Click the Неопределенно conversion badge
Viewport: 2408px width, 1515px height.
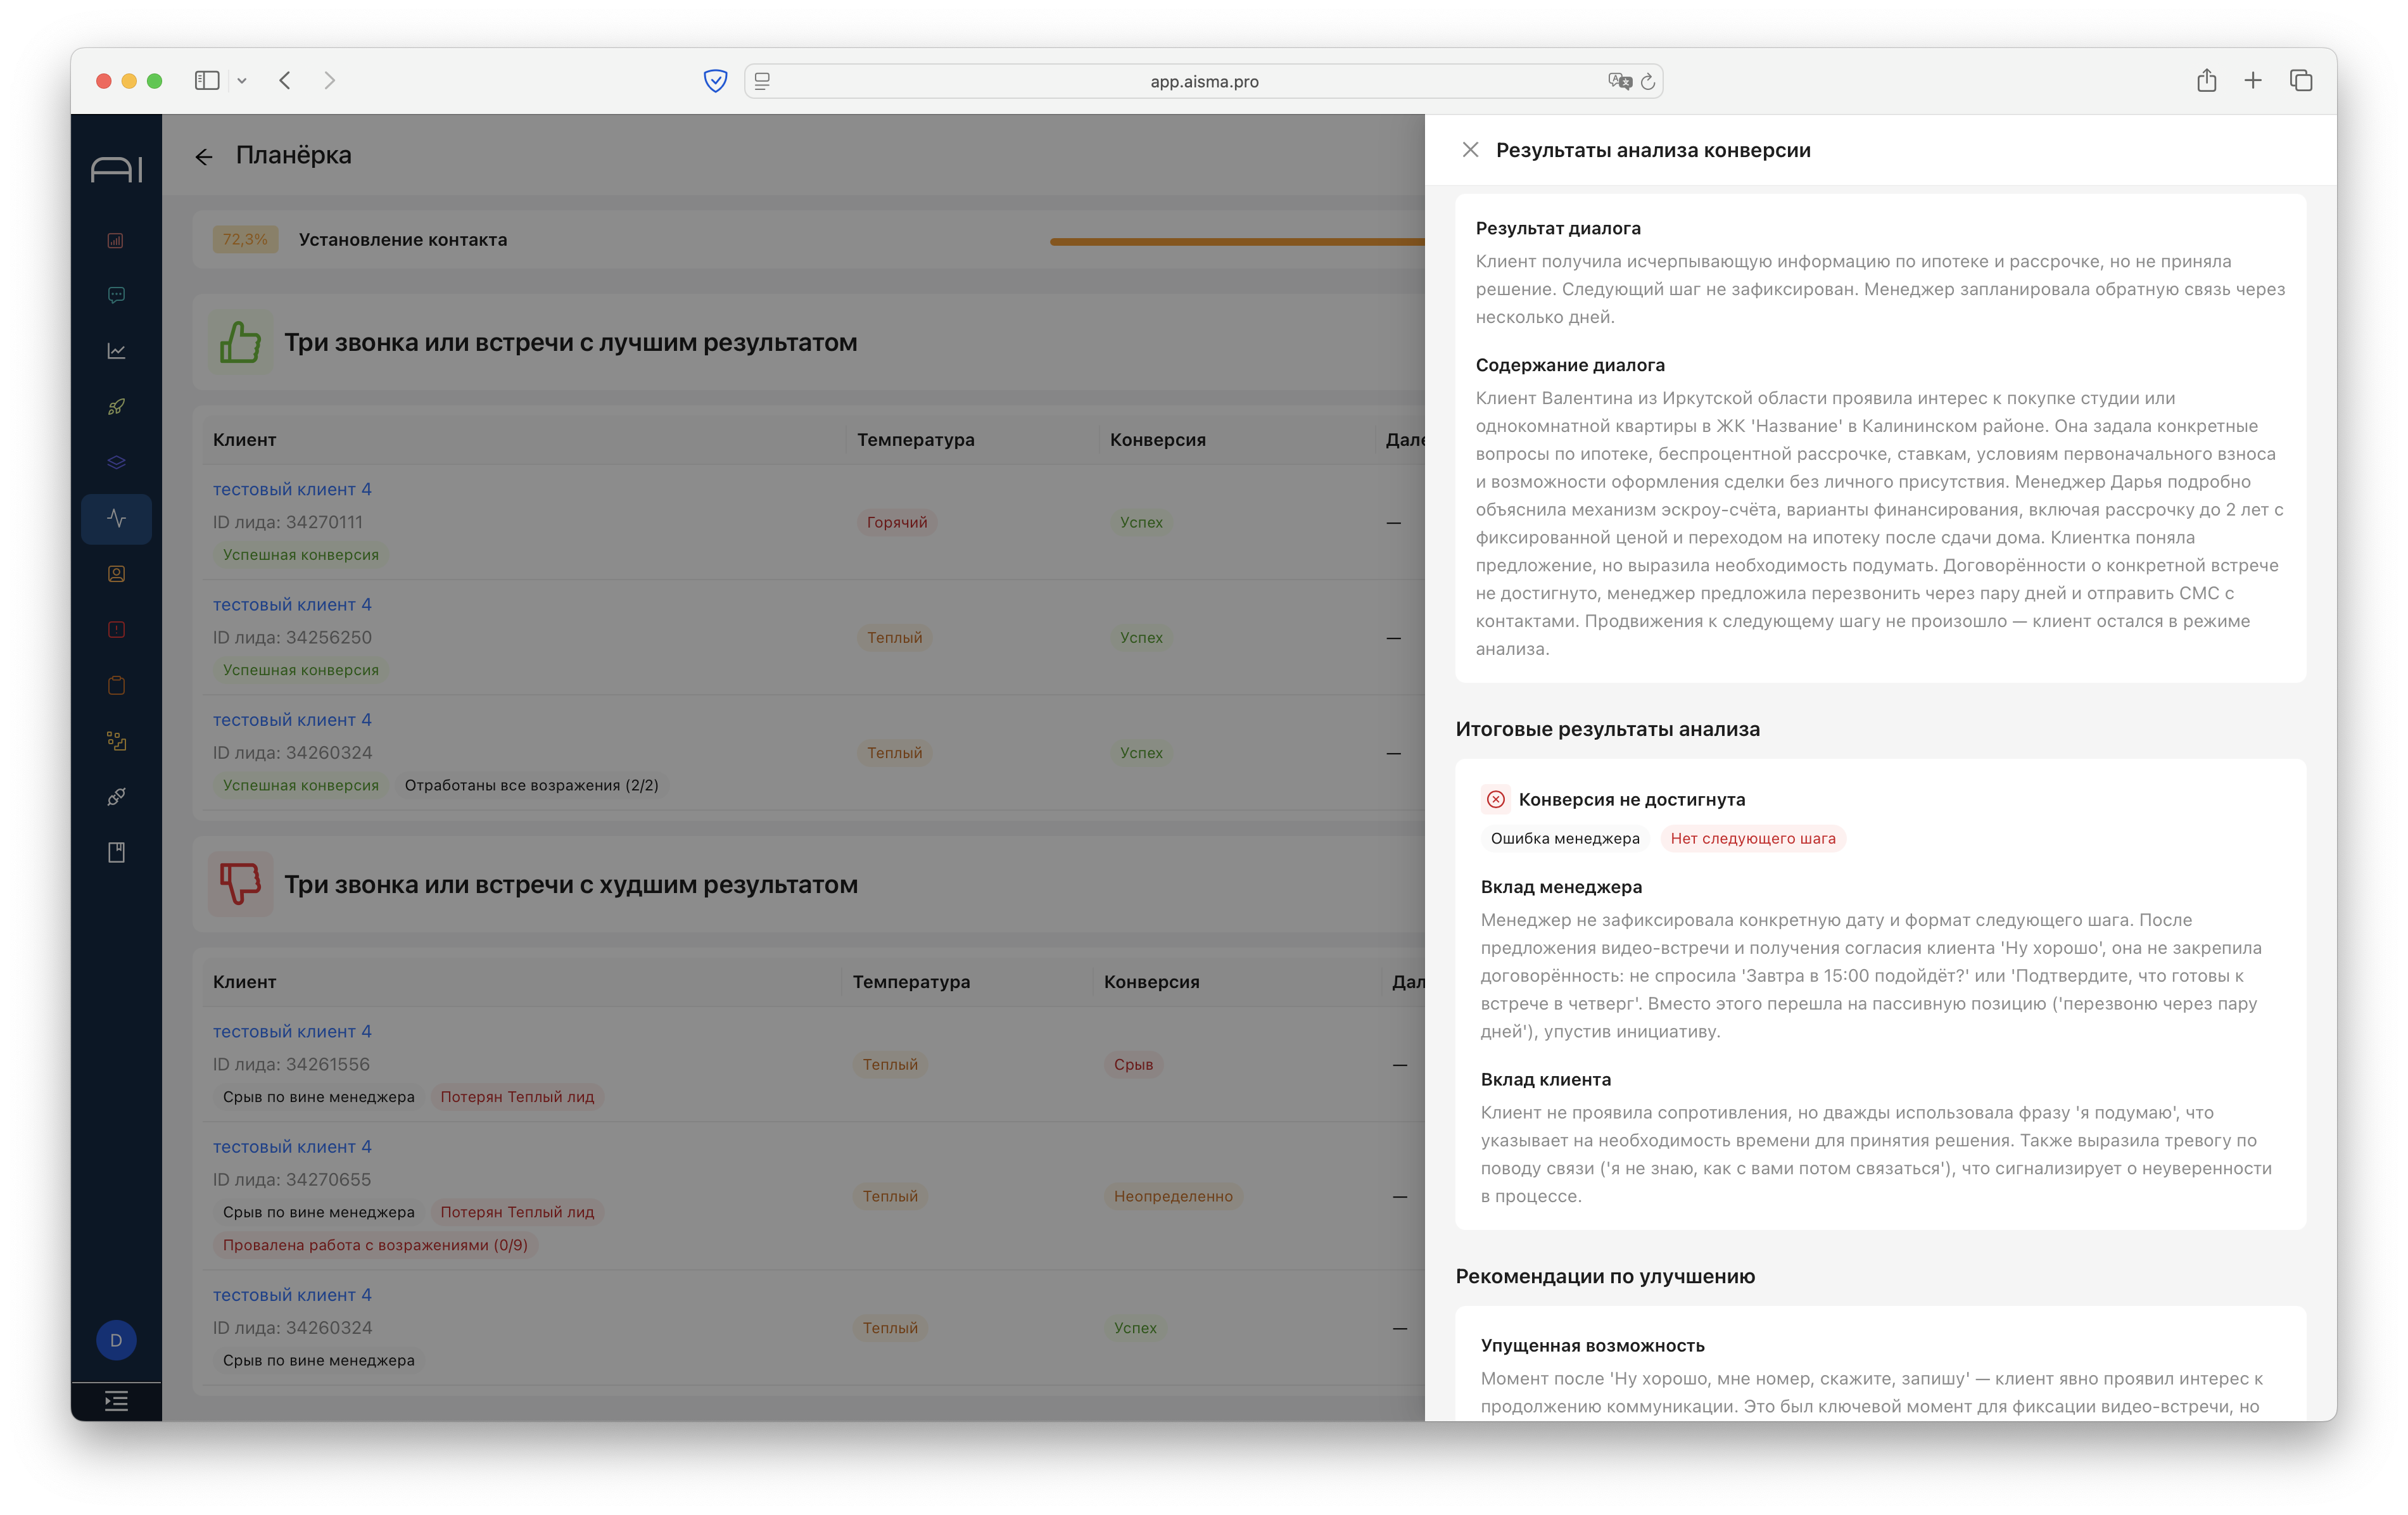click(1173, 1196)
